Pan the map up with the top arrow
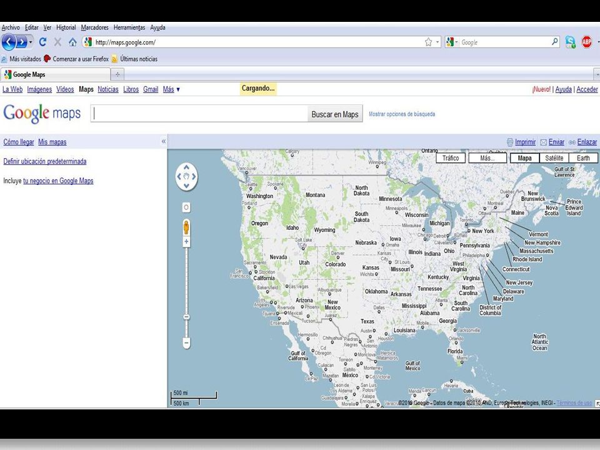The image size is (600, 450). click(186, 167)
